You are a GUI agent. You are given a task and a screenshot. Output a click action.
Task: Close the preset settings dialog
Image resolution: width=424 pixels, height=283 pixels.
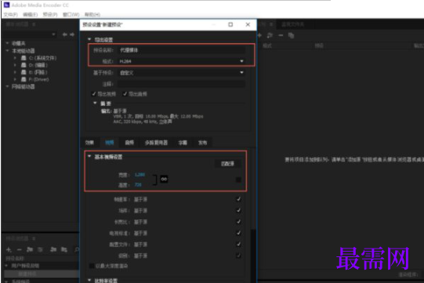click(x=248, y=24)
